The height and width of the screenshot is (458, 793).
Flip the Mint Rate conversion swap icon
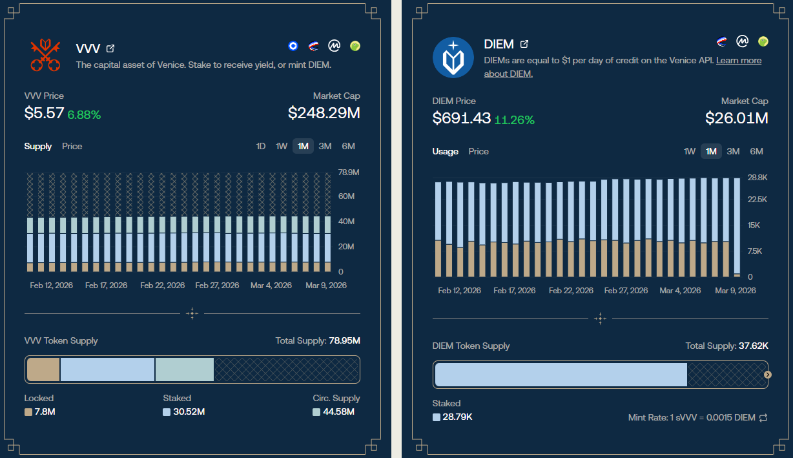(x=763, y=418)
